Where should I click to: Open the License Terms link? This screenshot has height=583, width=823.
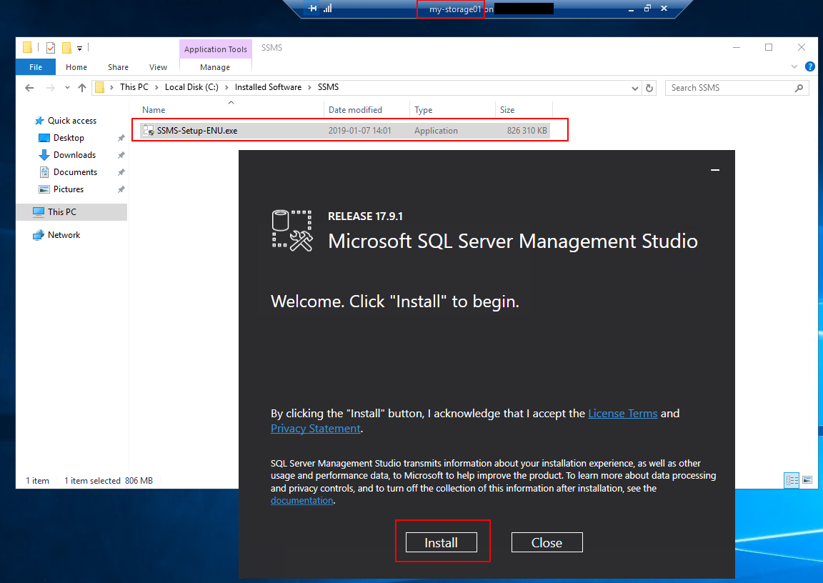point(622,414)
